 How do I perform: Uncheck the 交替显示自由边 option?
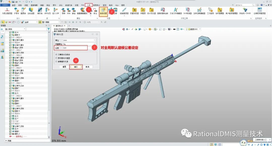pos(56,54)
